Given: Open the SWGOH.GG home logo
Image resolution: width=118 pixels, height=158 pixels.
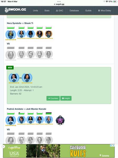Looking at the screenshot, I should (15, 10).
